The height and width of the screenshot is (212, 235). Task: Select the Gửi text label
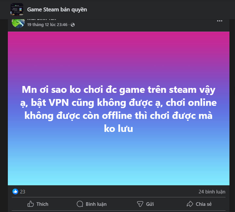coord(150,204)
